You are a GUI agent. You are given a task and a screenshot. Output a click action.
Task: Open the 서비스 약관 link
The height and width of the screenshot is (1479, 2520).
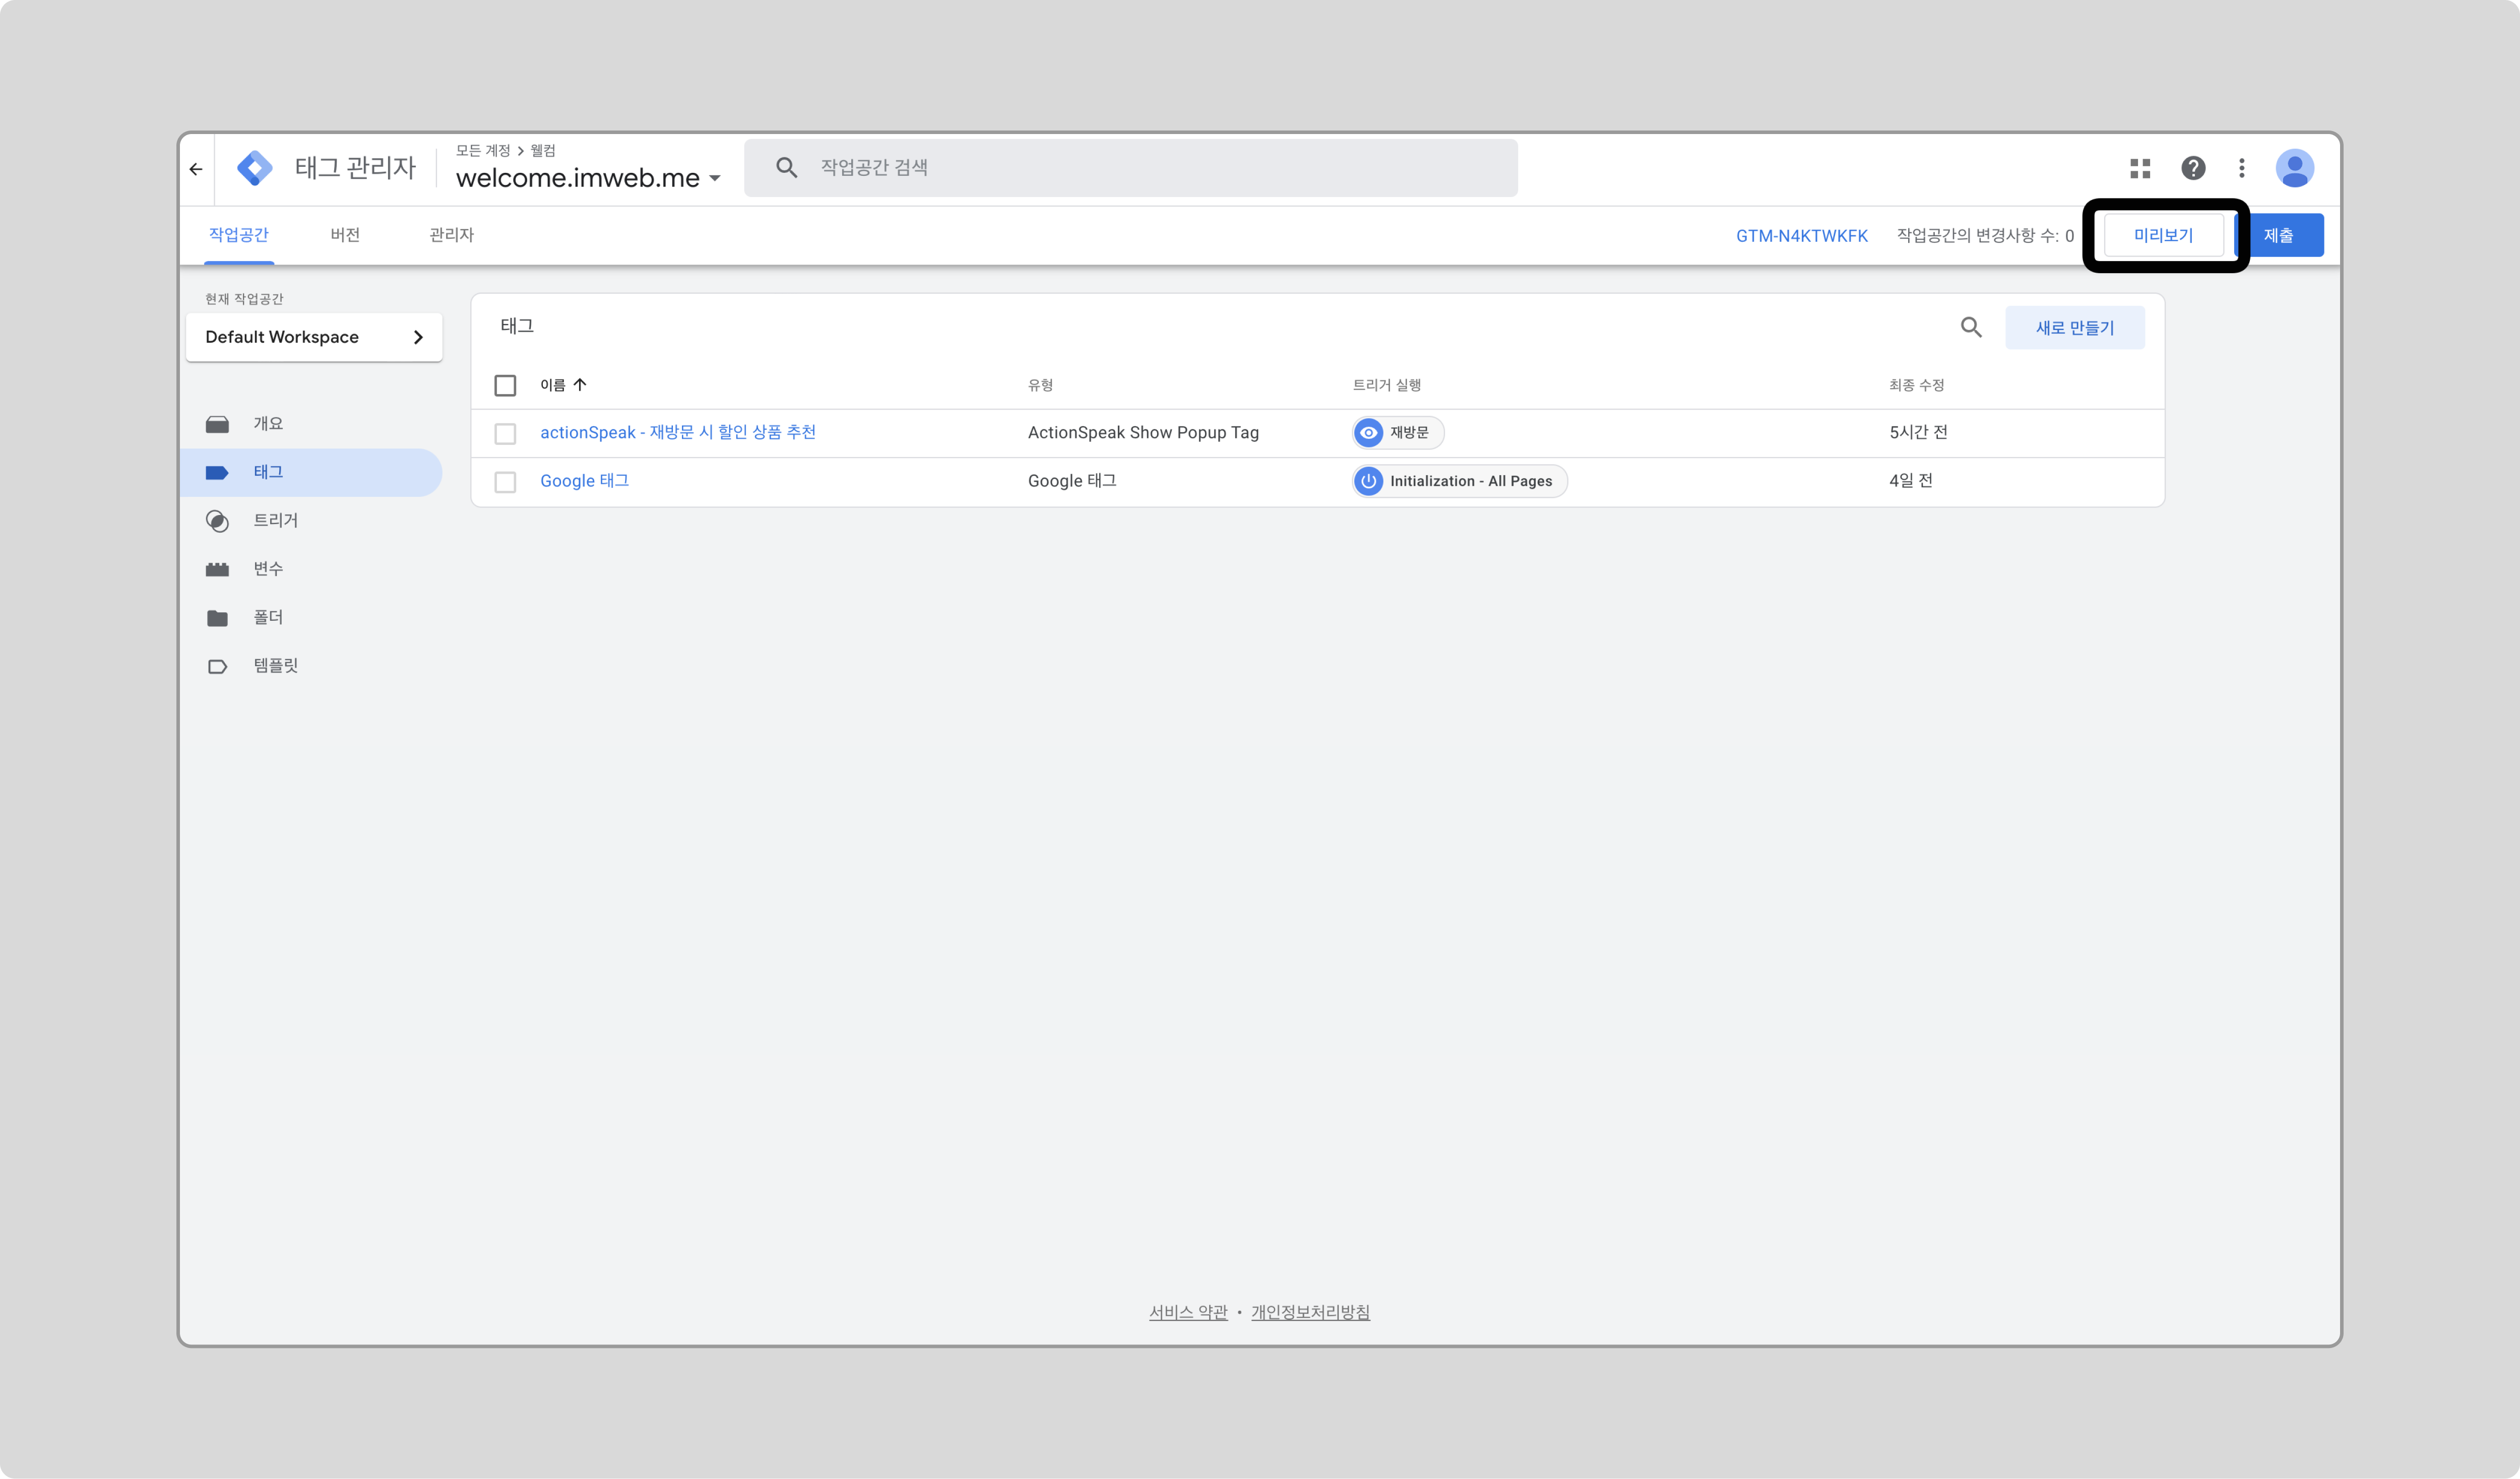(1187, 1312)
